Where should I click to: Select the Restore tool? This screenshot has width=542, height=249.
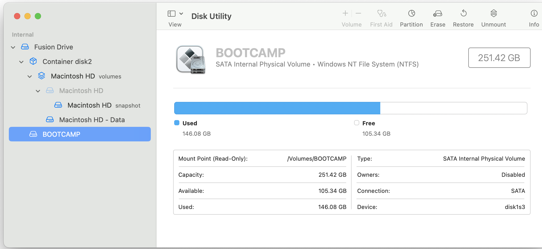[x=463, y=17]
